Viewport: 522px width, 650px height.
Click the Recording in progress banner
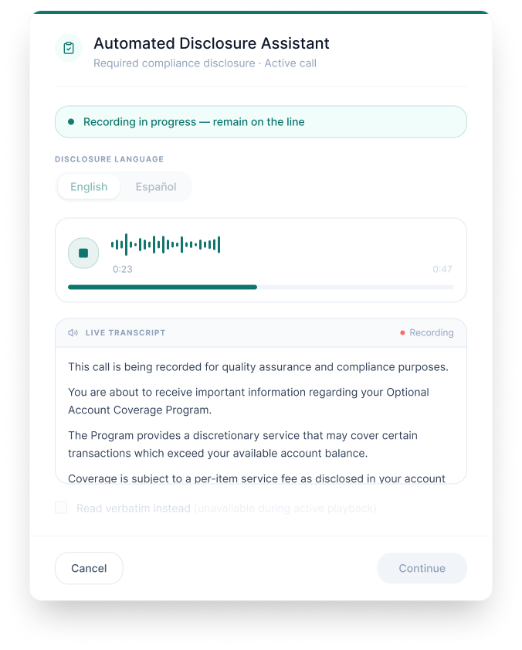[x=260, y=121]
